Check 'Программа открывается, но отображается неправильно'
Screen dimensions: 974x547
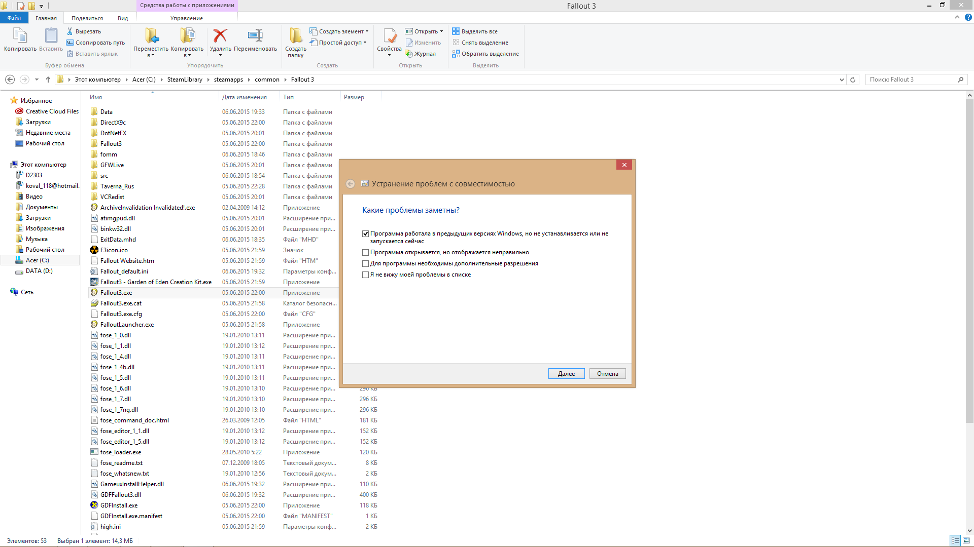(365, 252)
